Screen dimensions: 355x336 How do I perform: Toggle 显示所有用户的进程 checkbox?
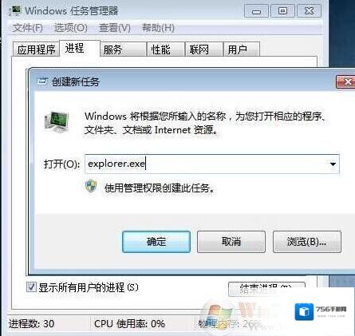pos(31,287)
